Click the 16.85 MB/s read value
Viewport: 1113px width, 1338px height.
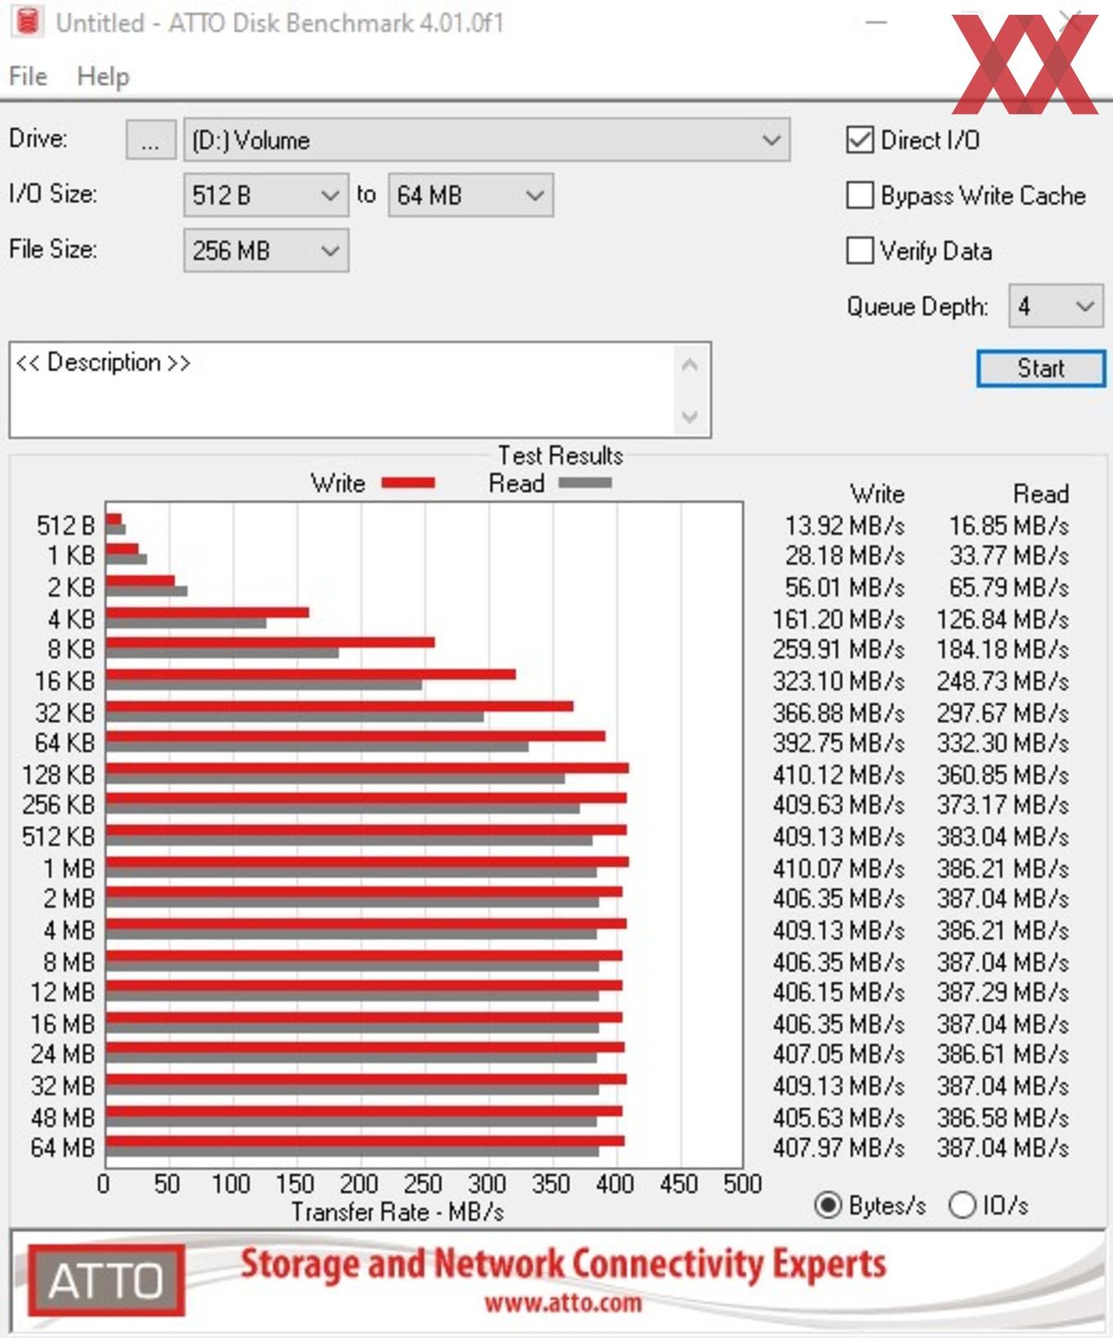point(1009,526)
